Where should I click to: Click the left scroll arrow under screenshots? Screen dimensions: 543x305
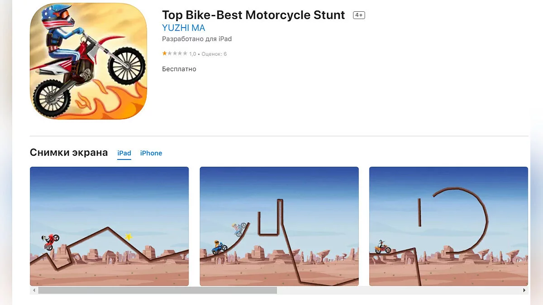click(34, 291)
